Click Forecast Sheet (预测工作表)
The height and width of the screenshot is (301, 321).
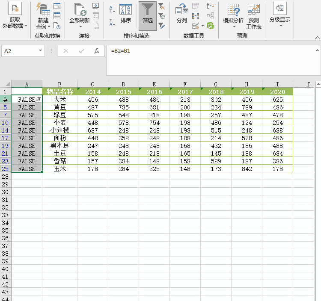click(x=254, y=16)
